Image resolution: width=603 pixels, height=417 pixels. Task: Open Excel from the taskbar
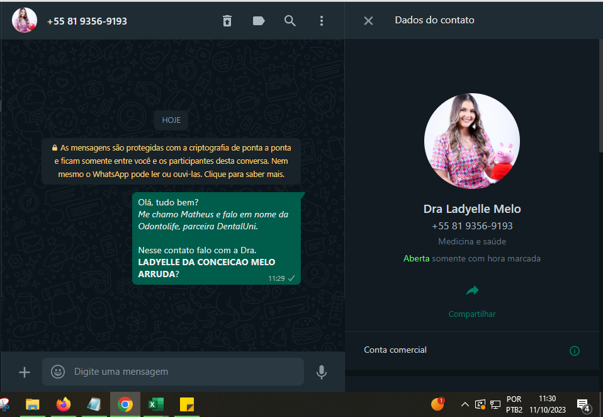[155, 404]
